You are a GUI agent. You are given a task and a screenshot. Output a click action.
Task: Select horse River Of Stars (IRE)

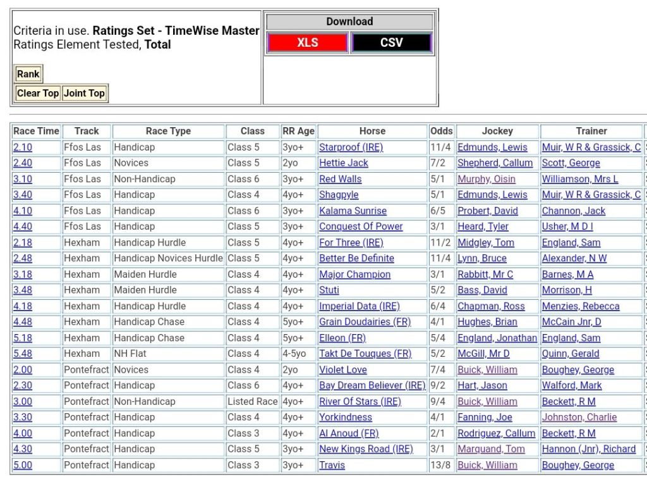pos(360,401)
